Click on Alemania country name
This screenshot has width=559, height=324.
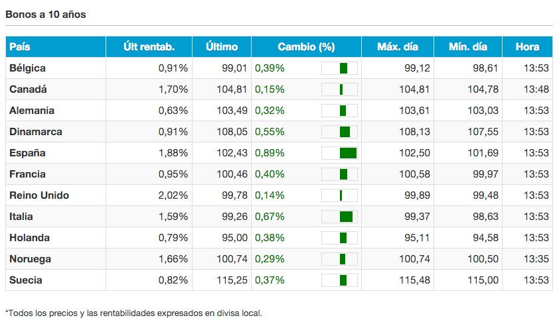tap(32, 111)
